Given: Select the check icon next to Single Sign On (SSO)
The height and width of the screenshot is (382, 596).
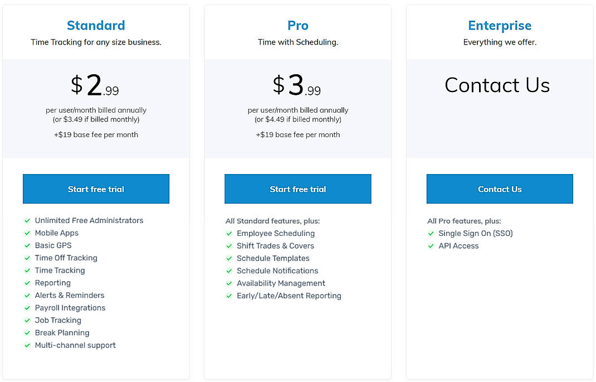Looking at the screenshot, I should point(431,233).
